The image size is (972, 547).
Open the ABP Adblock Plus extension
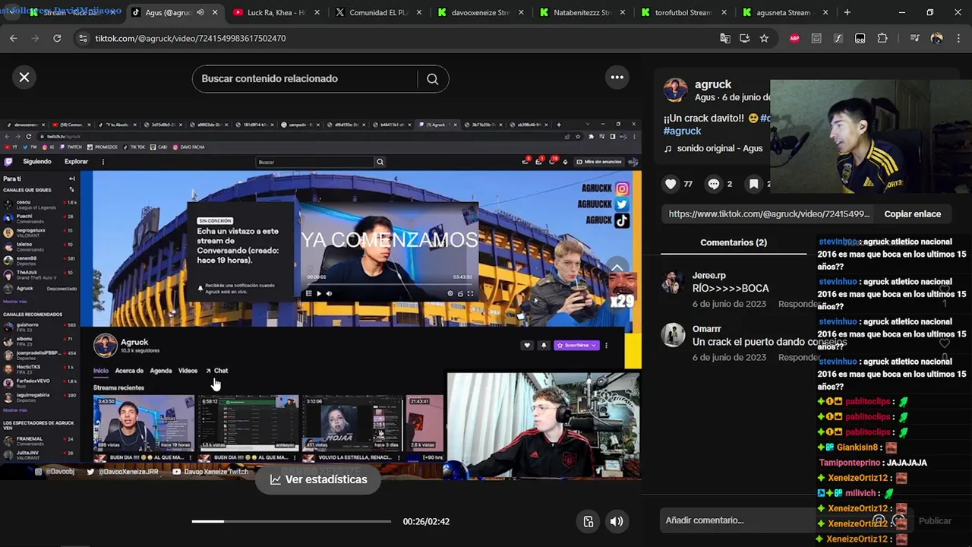coord(794,38)
